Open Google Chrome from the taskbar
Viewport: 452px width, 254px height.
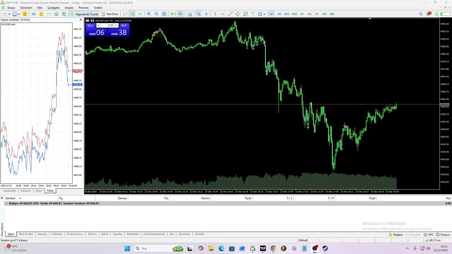point(273,248)
